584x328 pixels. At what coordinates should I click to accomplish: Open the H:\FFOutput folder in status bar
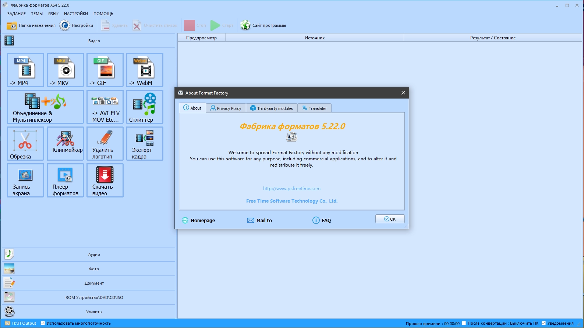coord(21,323)
